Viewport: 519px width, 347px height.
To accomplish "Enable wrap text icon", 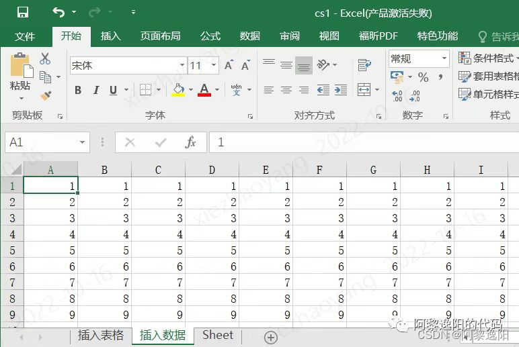I will click(x=364, y=65).
